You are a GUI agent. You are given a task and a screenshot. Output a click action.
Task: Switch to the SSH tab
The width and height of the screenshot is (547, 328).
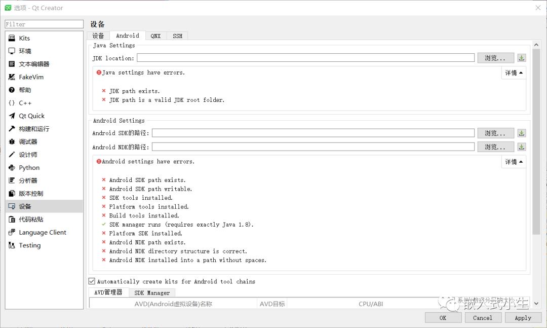click(177, 35)
